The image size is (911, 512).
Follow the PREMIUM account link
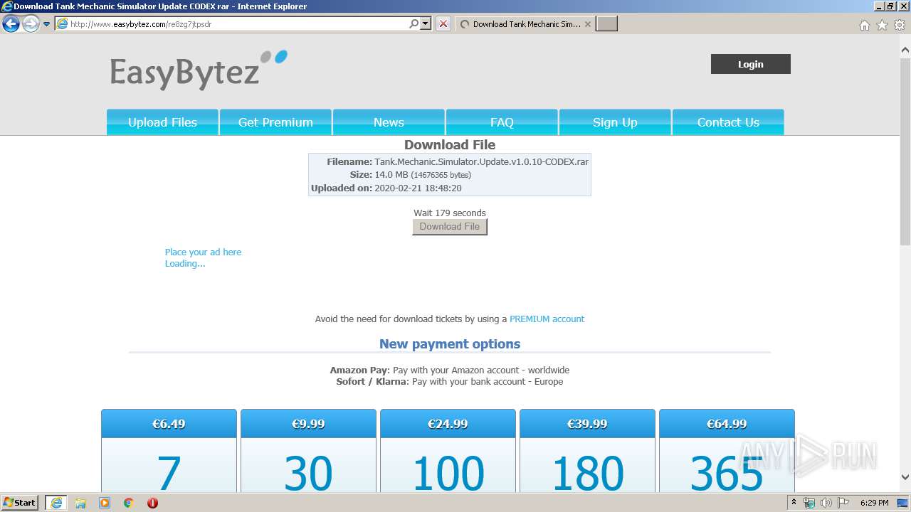tap(547, 319)
